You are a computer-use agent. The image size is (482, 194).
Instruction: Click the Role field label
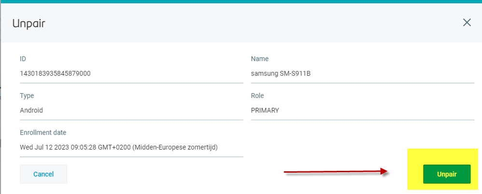coord(258,96)
